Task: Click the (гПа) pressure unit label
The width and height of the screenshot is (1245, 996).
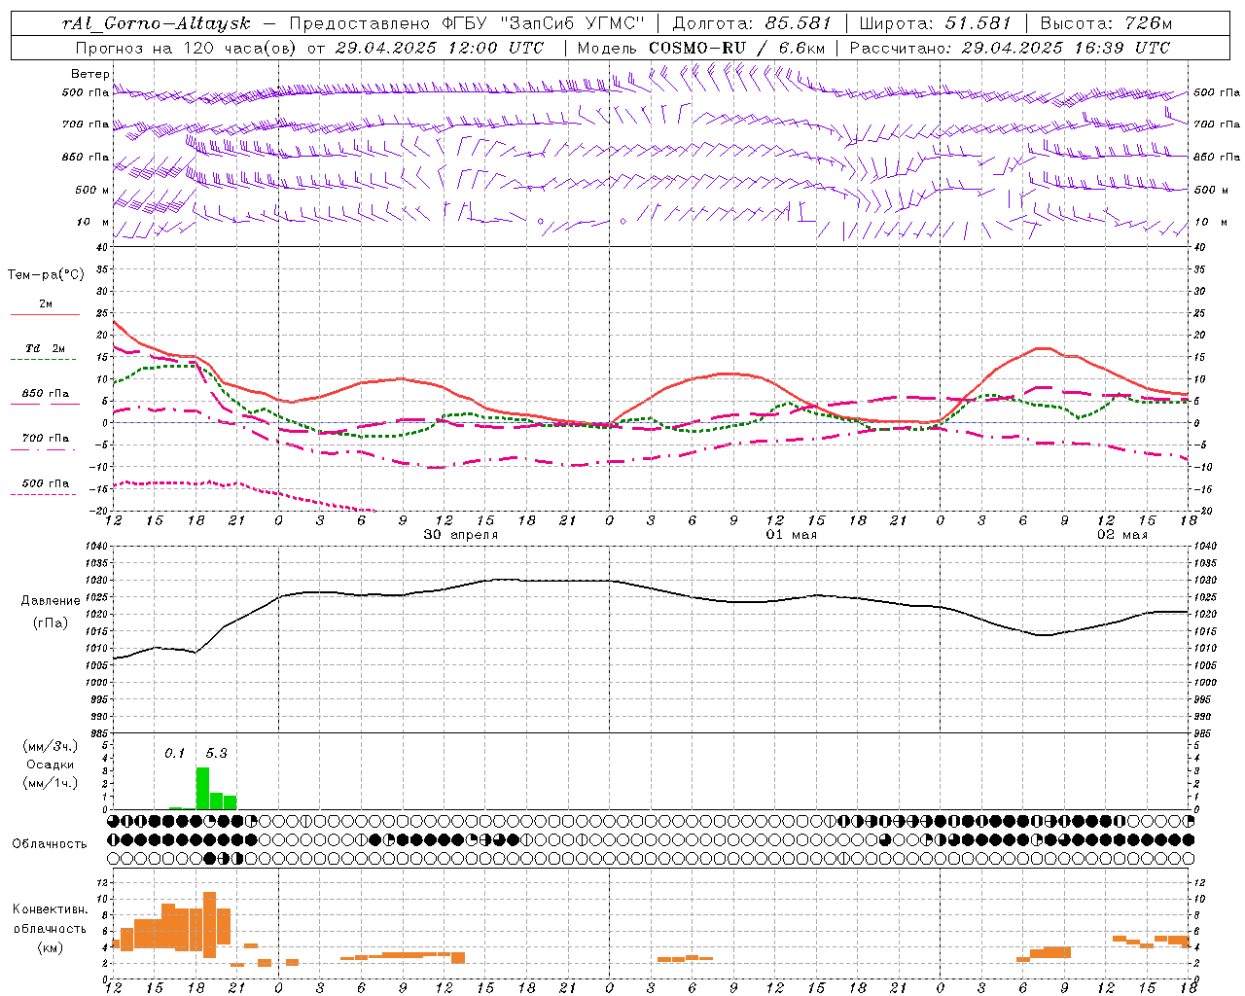Action: point(51,623)
